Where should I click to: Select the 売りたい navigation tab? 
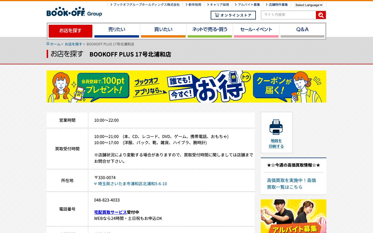tap(117, 31)
